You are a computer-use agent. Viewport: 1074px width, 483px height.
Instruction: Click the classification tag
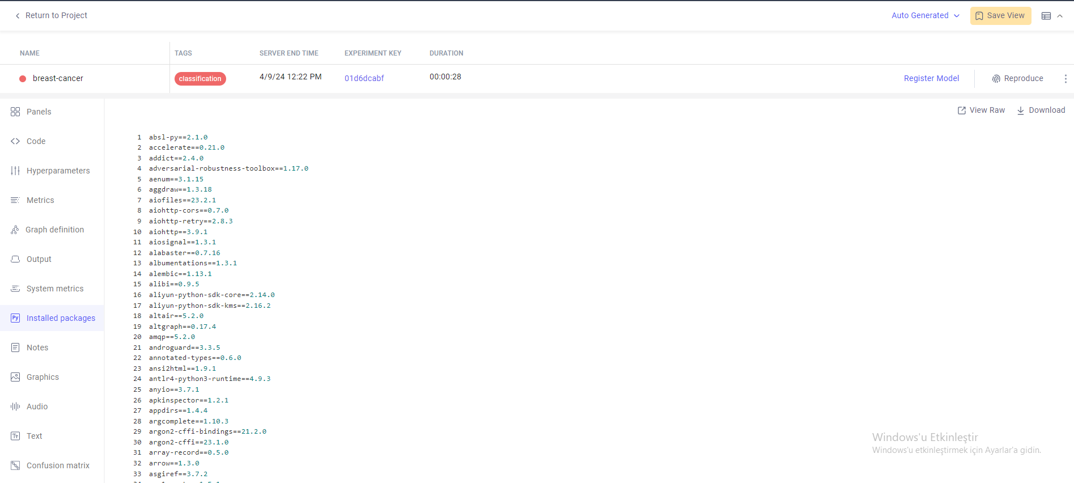pos(200,79)
